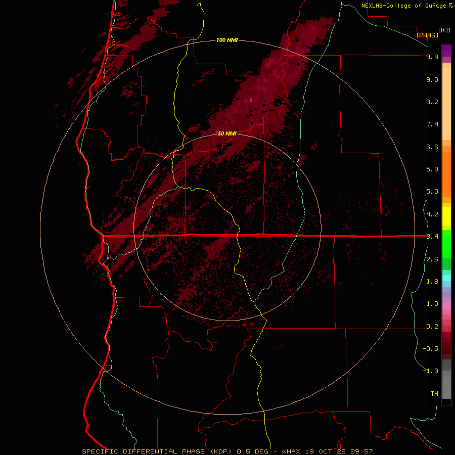The width and height of the screenshot is (455, 455).
Task: Click the 100 NMI range ring label
Action: (227, 40)
